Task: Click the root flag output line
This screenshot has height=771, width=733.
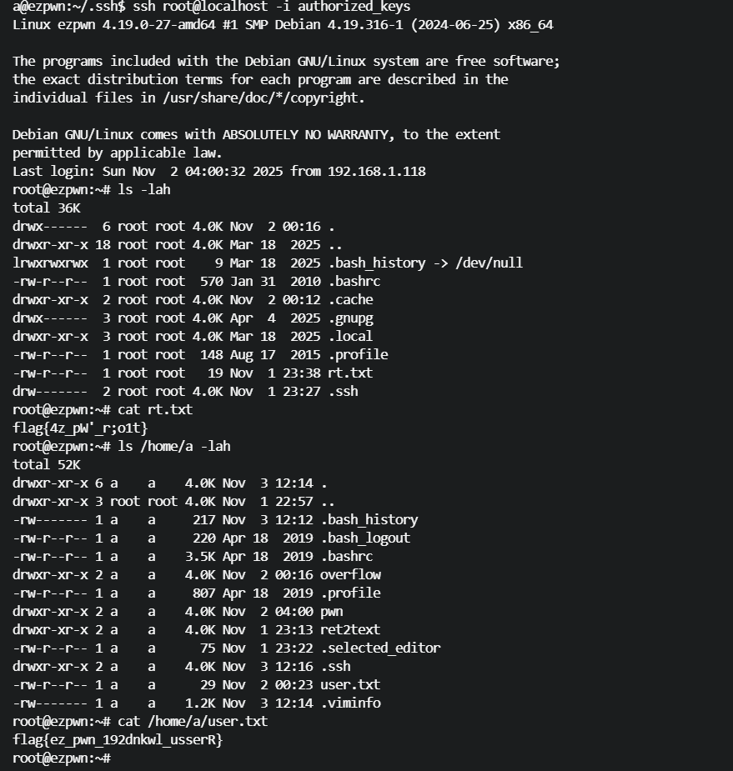Action: tap(80, 428)
